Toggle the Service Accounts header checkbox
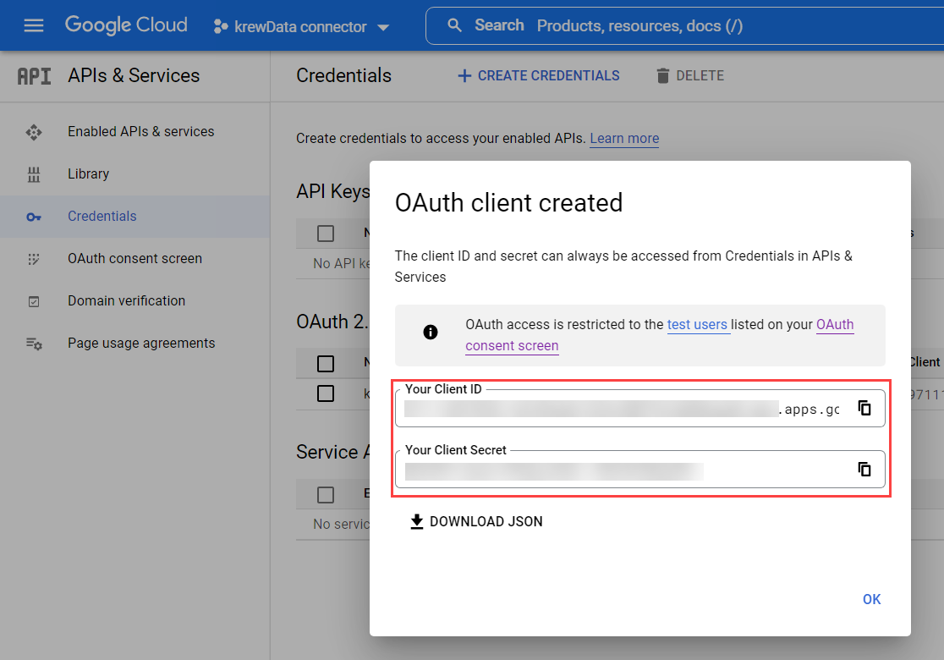The width and height of the screenshot is (944, 660). 326,494
